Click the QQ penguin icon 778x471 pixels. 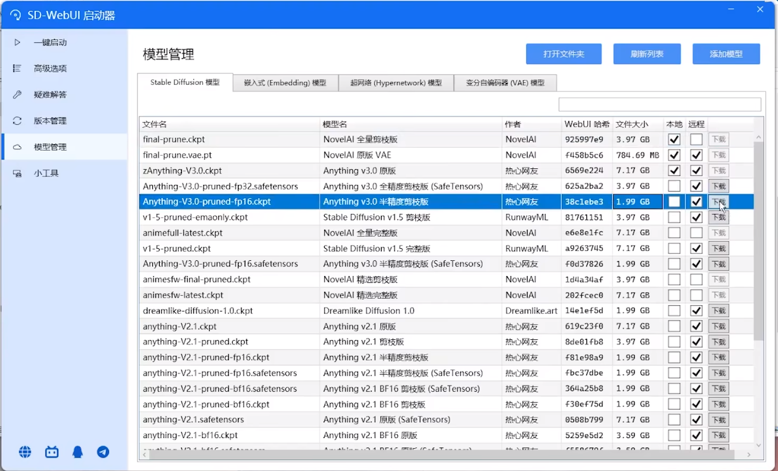pos(77,452)
